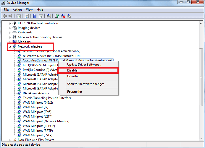Viewport: 205px width, 148px height.
Task: Click the scan for hardware changes toolbar icon
Action: pos(49,16)
